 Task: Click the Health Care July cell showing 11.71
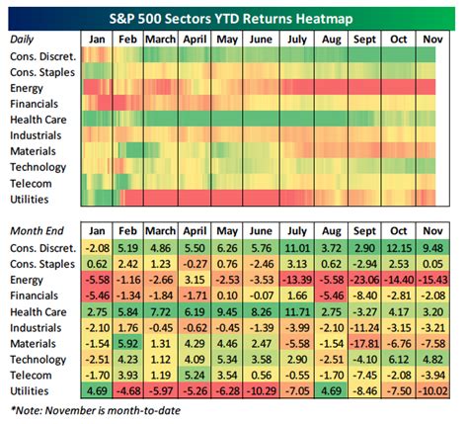pos(297,312)
